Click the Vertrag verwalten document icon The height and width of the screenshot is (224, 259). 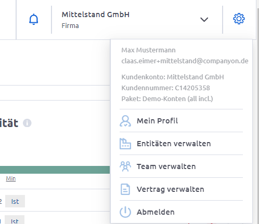[x=125, y=189]
